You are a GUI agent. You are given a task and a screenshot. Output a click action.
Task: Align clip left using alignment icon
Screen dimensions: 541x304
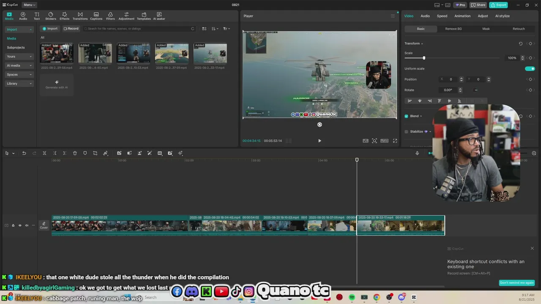point(410,101)
